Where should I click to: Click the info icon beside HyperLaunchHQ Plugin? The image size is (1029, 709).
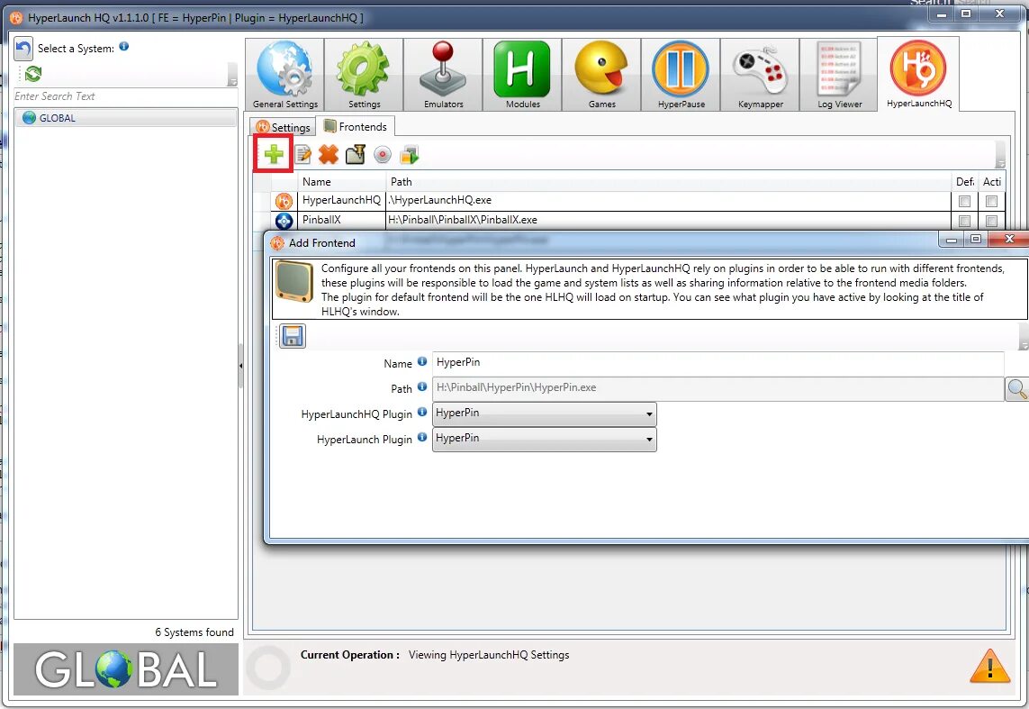(422, 413)
